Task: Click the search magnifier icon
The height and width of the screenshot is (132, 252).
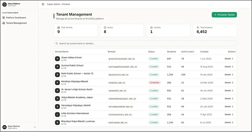Action: pyautogui.click(x=57, y=43)
